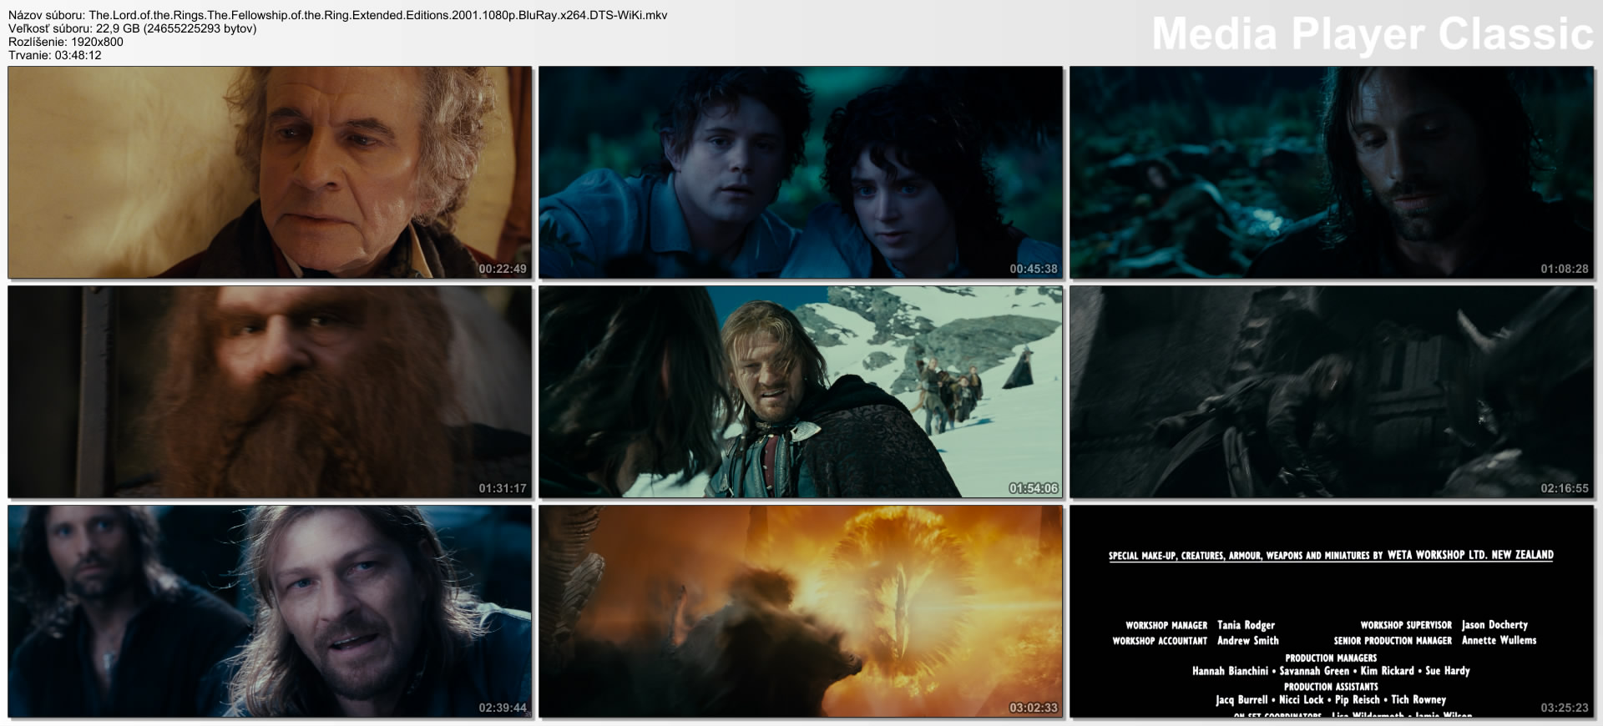This screenshot has height=726, width=1603.
Task: Click the 00:45:38 timestamp label
Action: [x=1033, y=269]
